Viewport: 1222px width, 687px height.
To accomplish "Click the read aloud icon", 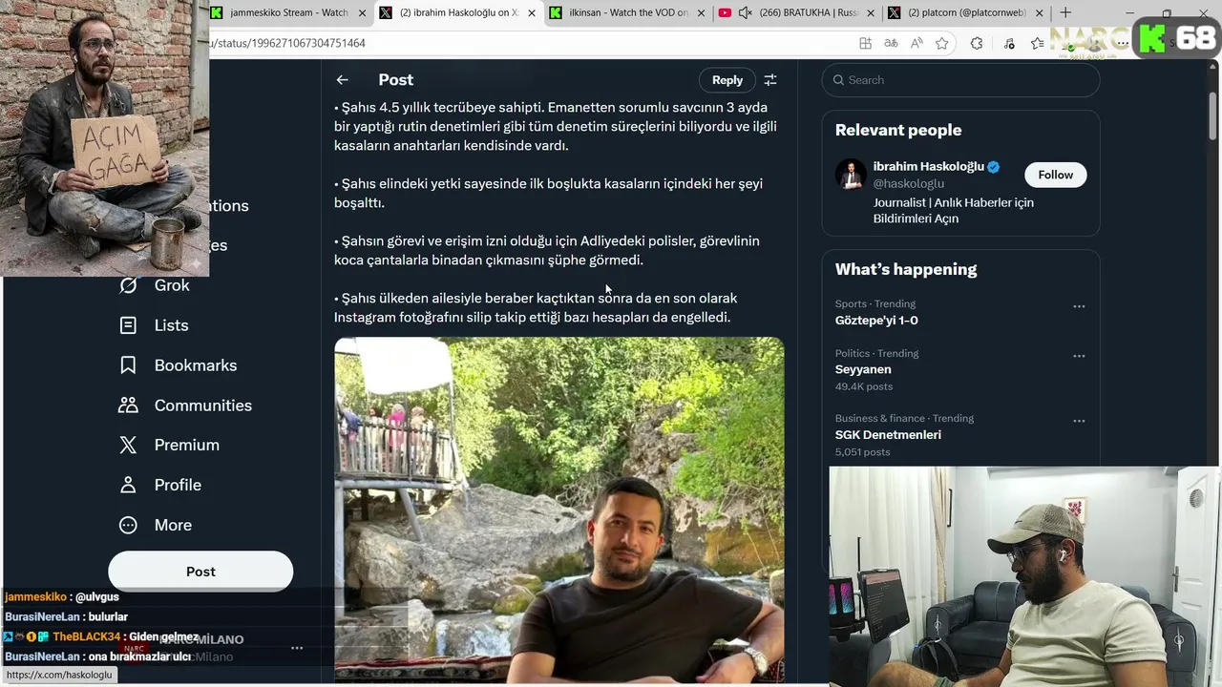I will click(916, 43).
